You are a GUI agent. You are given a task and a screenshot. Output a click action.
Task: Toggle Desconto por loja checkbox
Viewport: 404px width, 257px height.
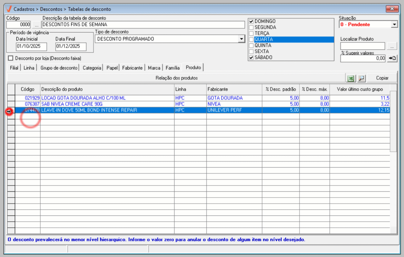click(x=11, y=58)
